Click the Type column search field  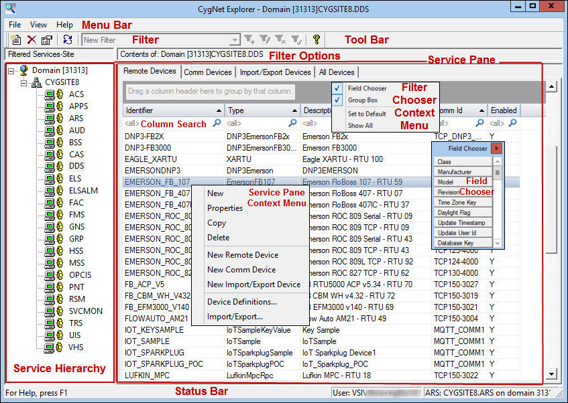pos(258,123)
